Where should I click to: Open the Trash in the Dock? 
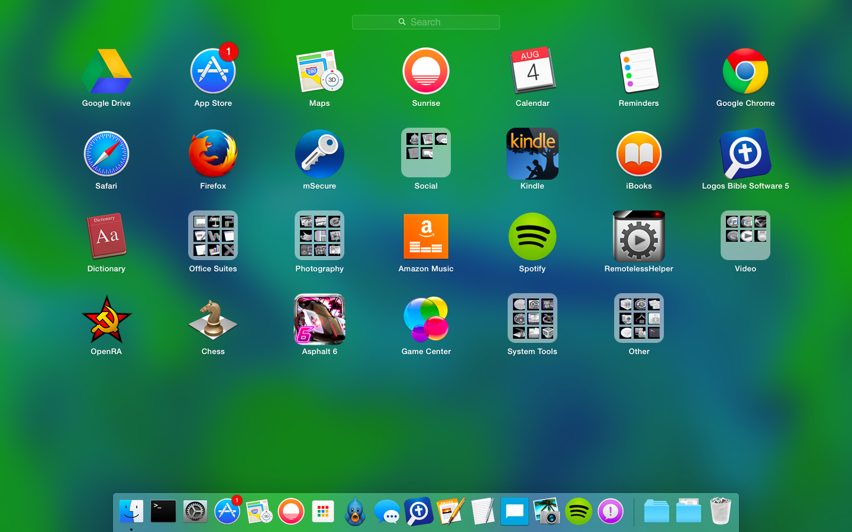coord(721,511)
